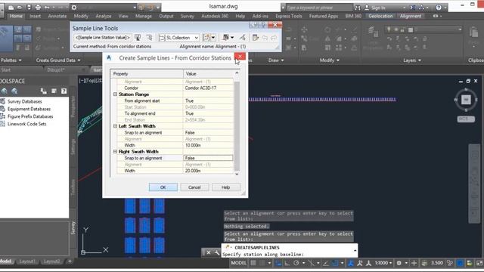Click Help in Create Sample Lines dialog

point(225,187)
